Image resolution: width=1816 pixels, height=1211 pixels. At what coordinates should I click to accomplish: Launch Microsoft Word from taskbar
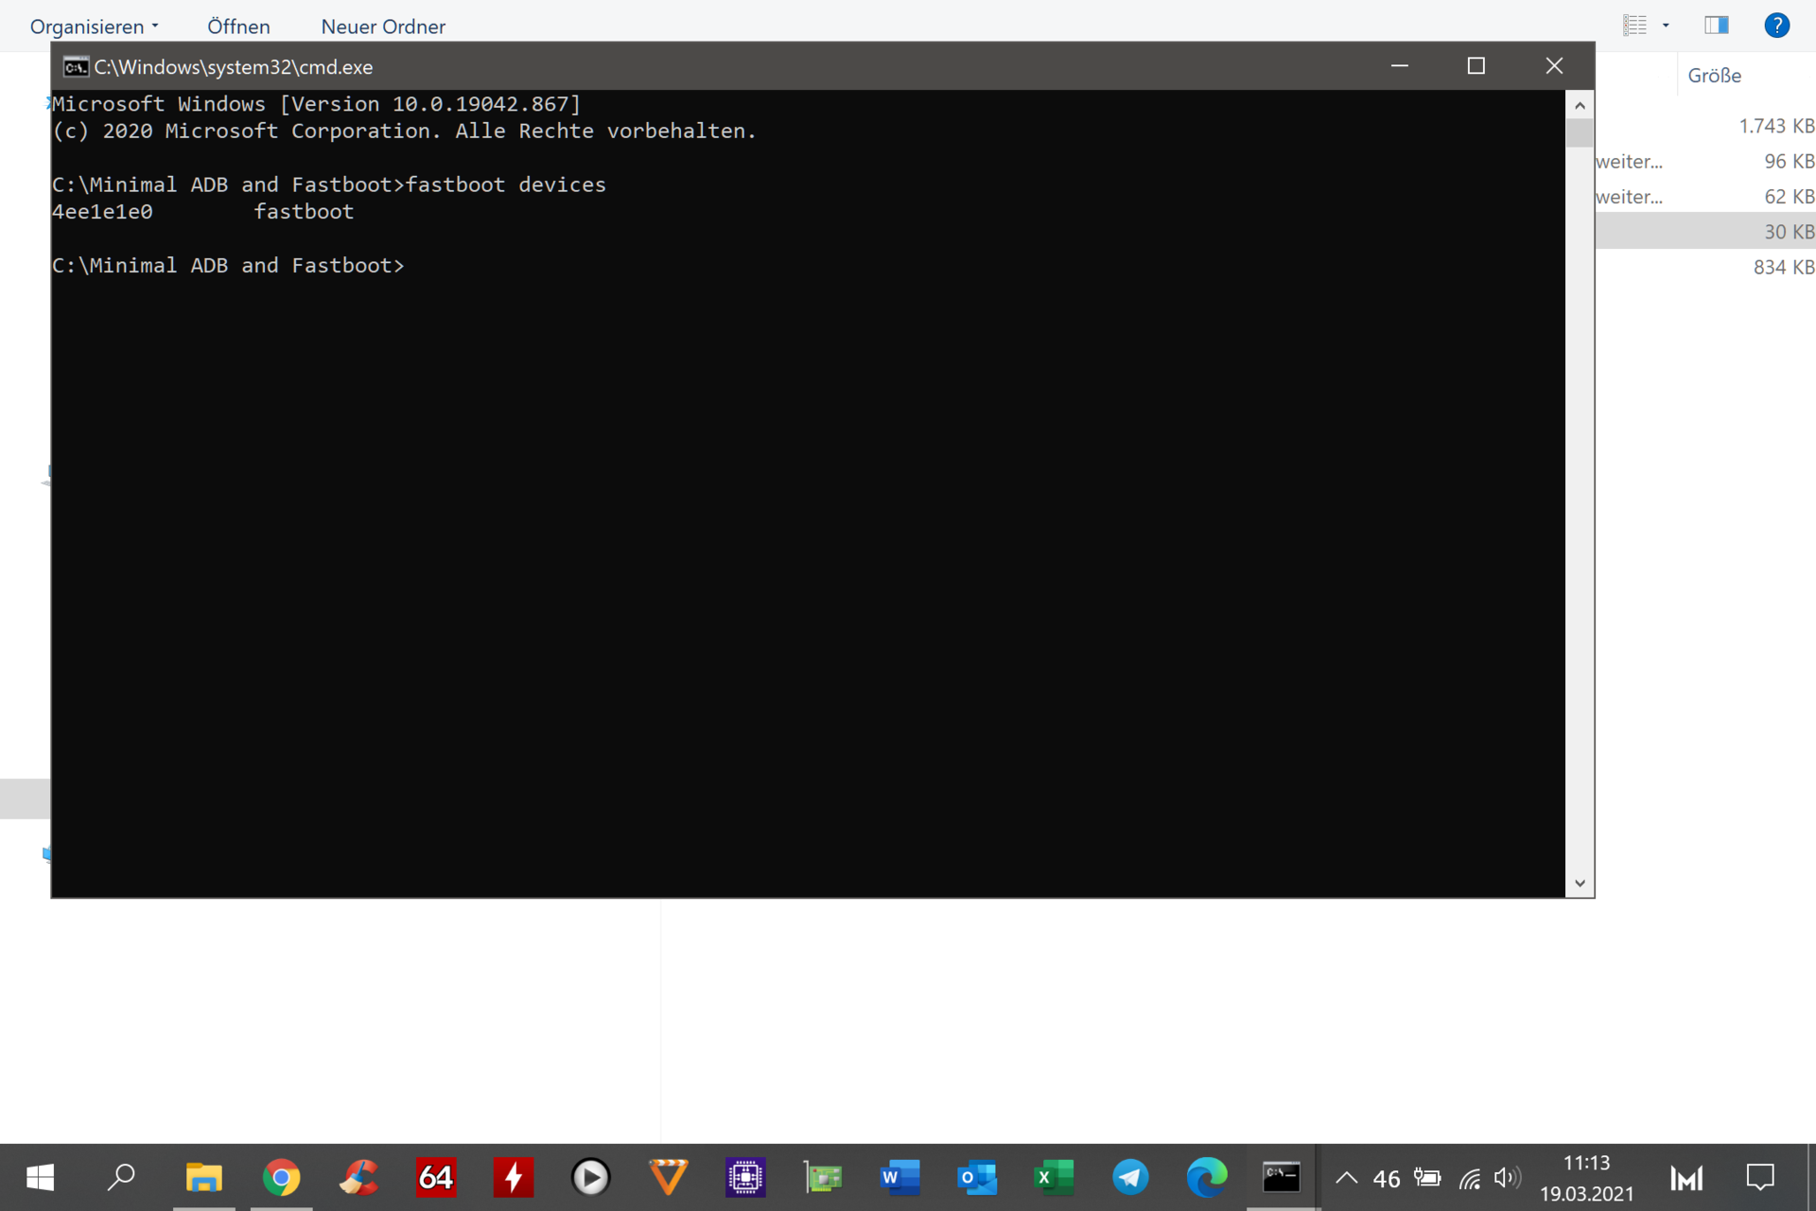coord(899,1178)
